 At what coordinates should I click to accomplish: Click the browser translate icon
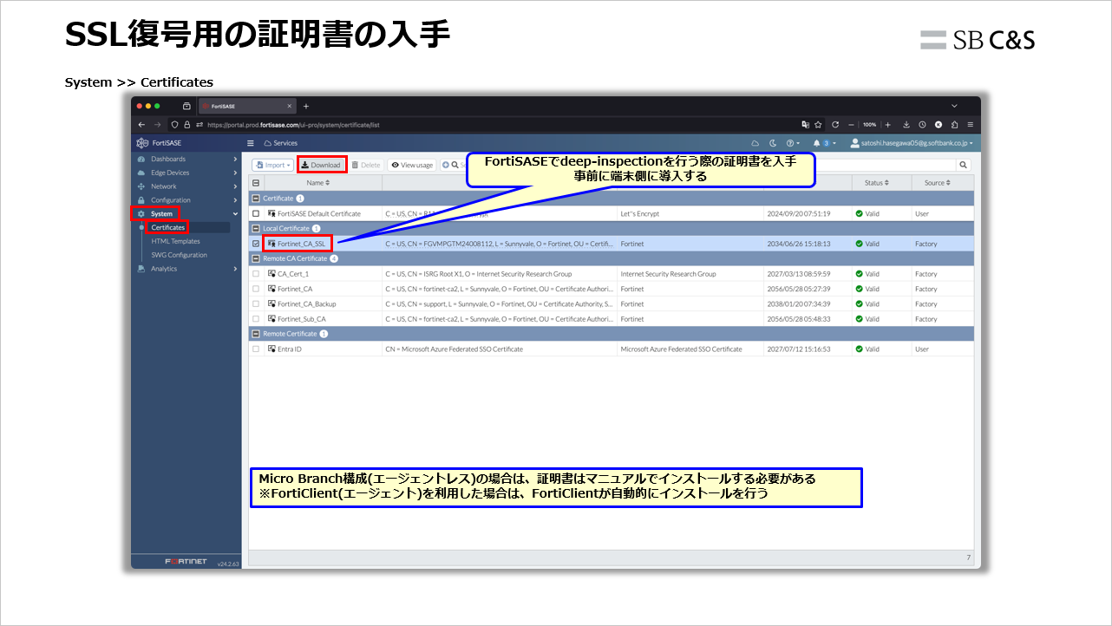pos(806,124)
